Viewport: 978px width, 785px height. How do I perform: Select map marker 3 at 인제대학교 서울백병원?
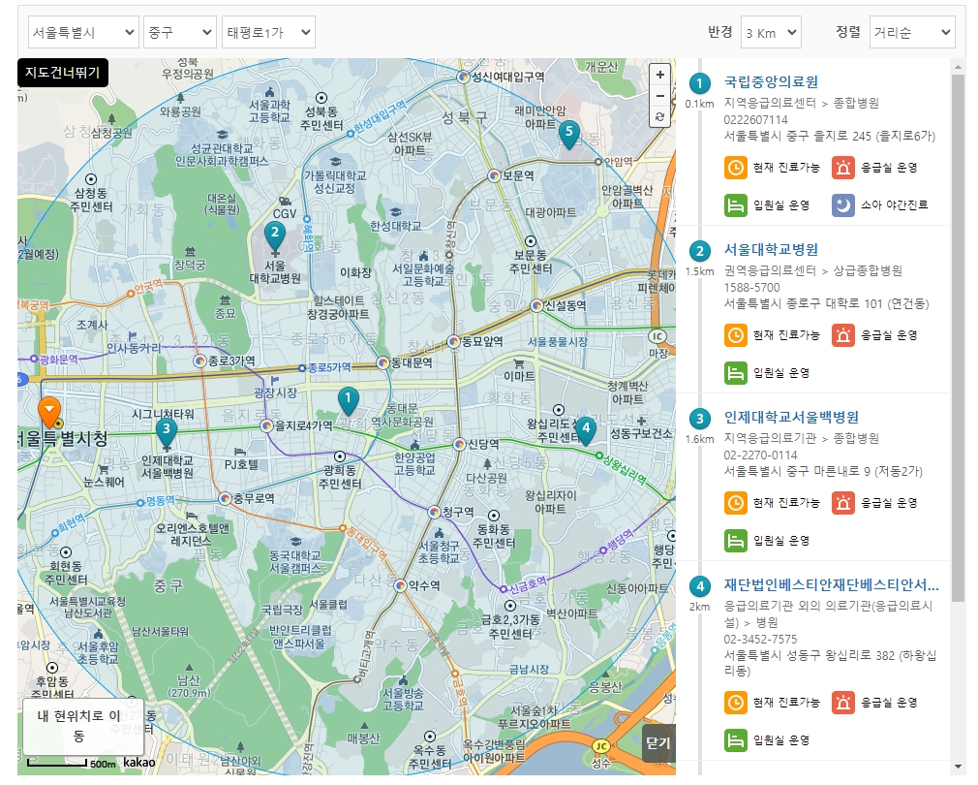click(166, 432)
